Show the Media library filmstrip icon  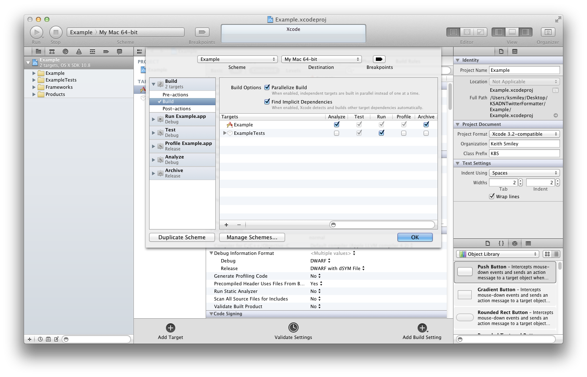click(528, 243)
